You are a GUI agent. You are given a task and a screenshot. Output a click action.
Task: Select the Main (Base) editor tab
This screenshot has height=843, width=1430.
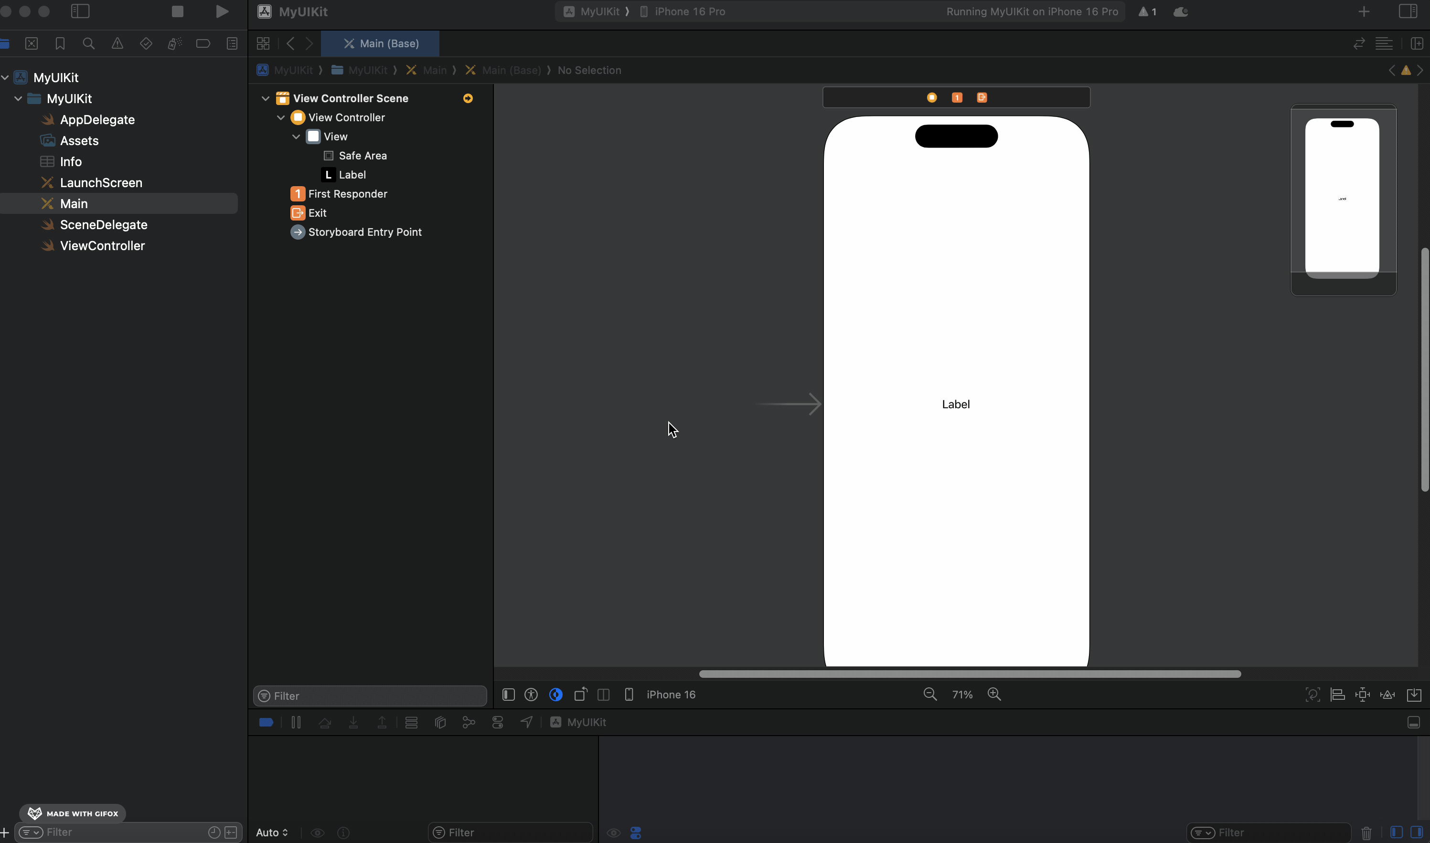pos(380,44)
